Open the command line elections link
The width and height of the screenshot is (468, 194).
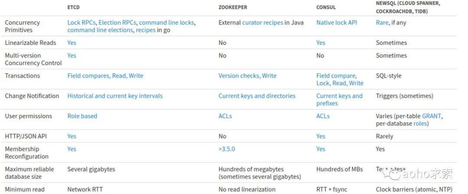point(100,30)
